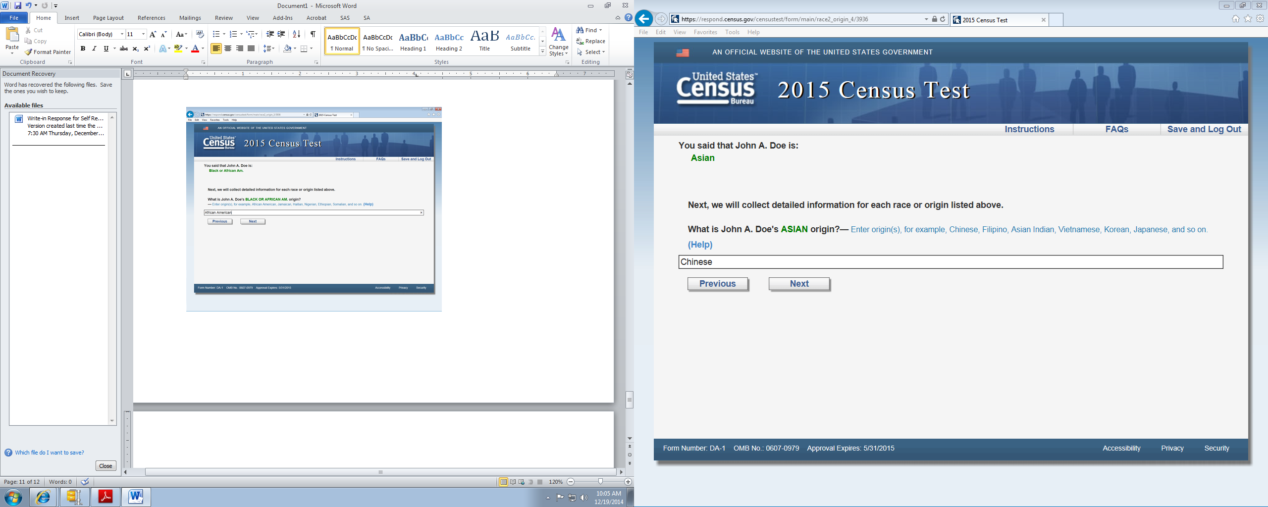Expand the Calibri font name dropdown

(122, 34)
